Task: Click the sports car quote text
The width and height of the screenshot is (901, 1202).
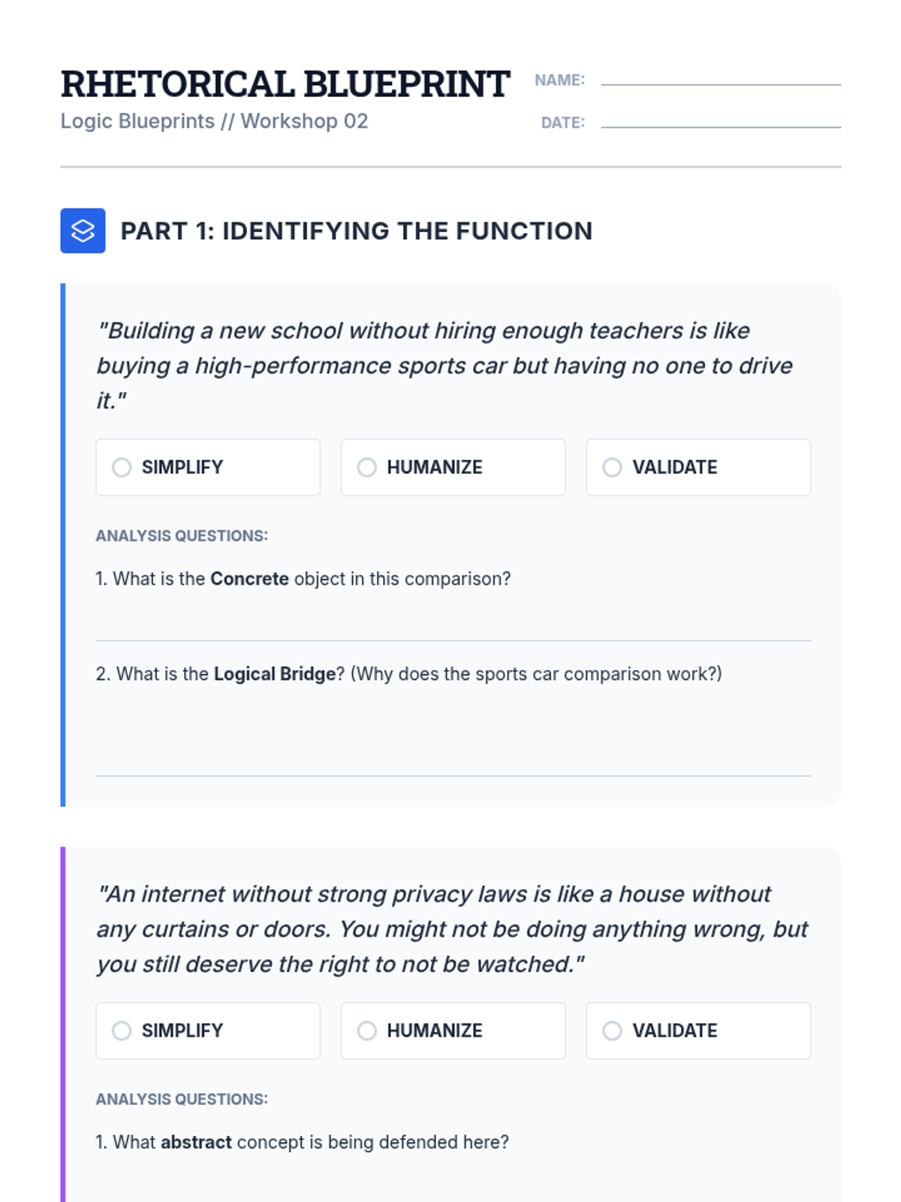Action: (x=444, y=366)
